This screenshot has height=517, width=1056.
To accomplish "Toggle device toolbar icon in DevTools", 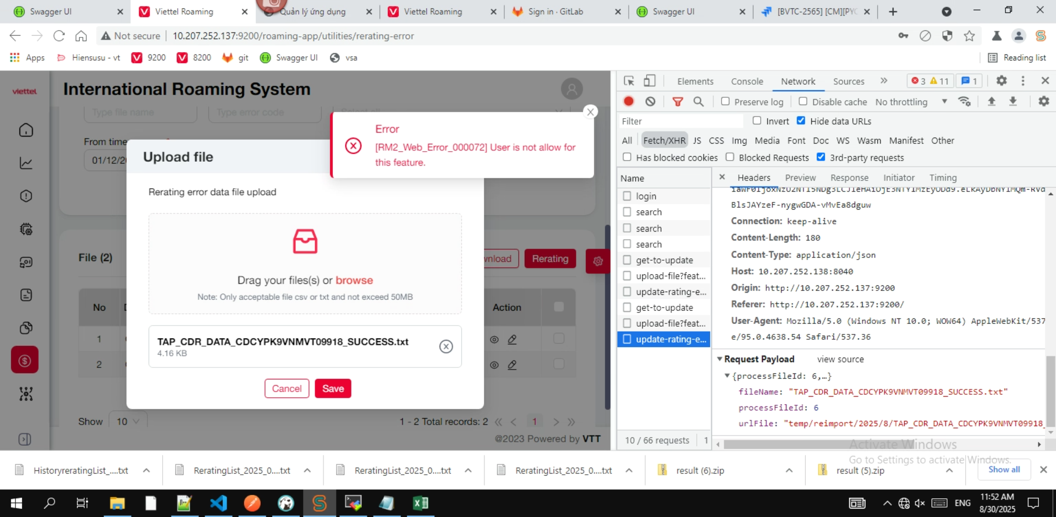I will click(x=650, y=81).
